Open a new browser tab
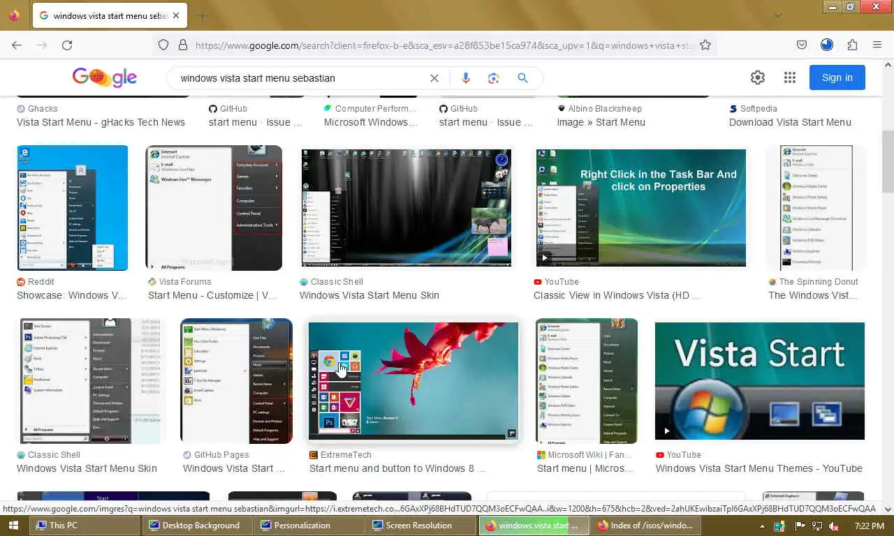Screen dimensions: 894x536 [x=203, y=15]
